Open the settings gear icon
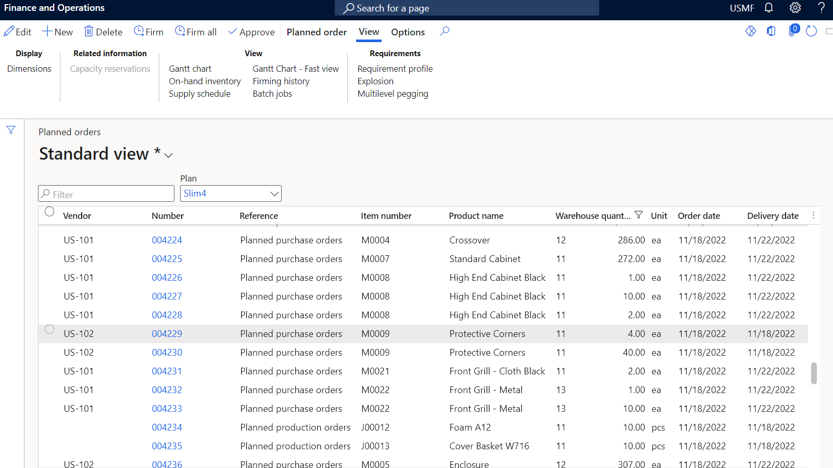 click(795, 8)
